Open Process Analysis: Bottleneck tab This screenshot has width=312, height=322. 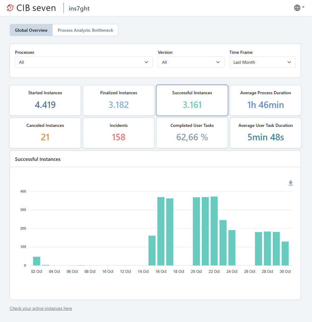(x=85, y=30)
